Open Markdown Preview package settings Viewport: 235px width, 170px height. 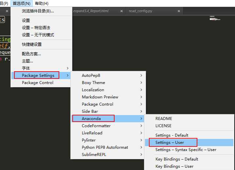point(108,97)
